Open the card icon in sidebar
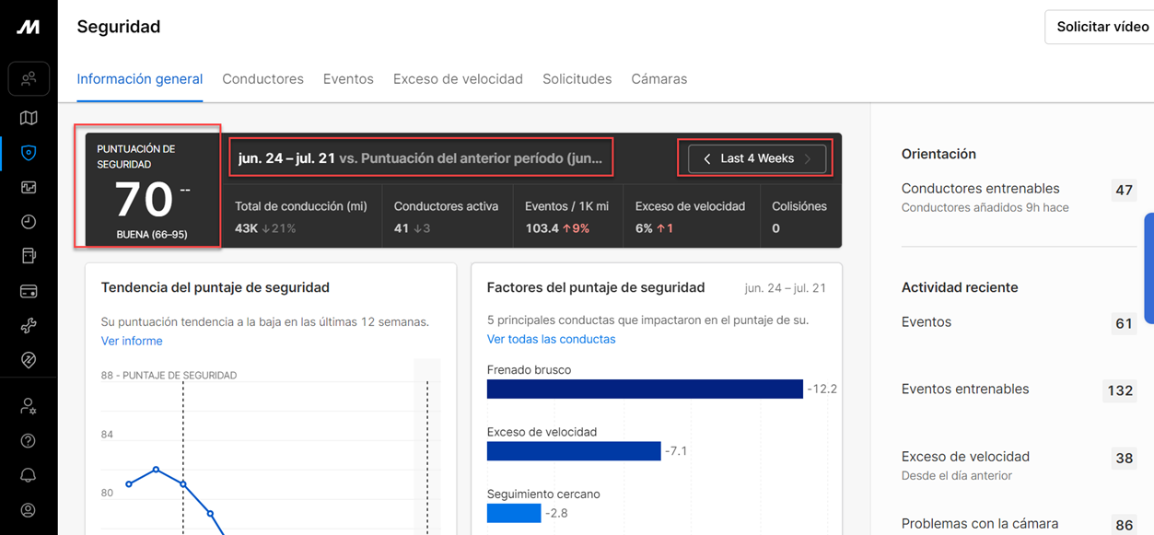The height and width of the screenshot is (535, 1154). pos(29,292)
